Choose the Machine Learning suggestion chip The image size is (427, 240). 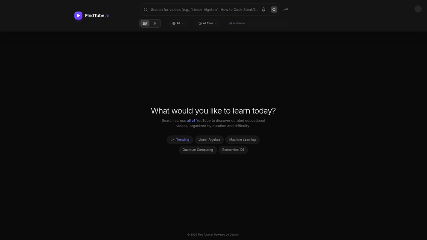coord(243,140)
